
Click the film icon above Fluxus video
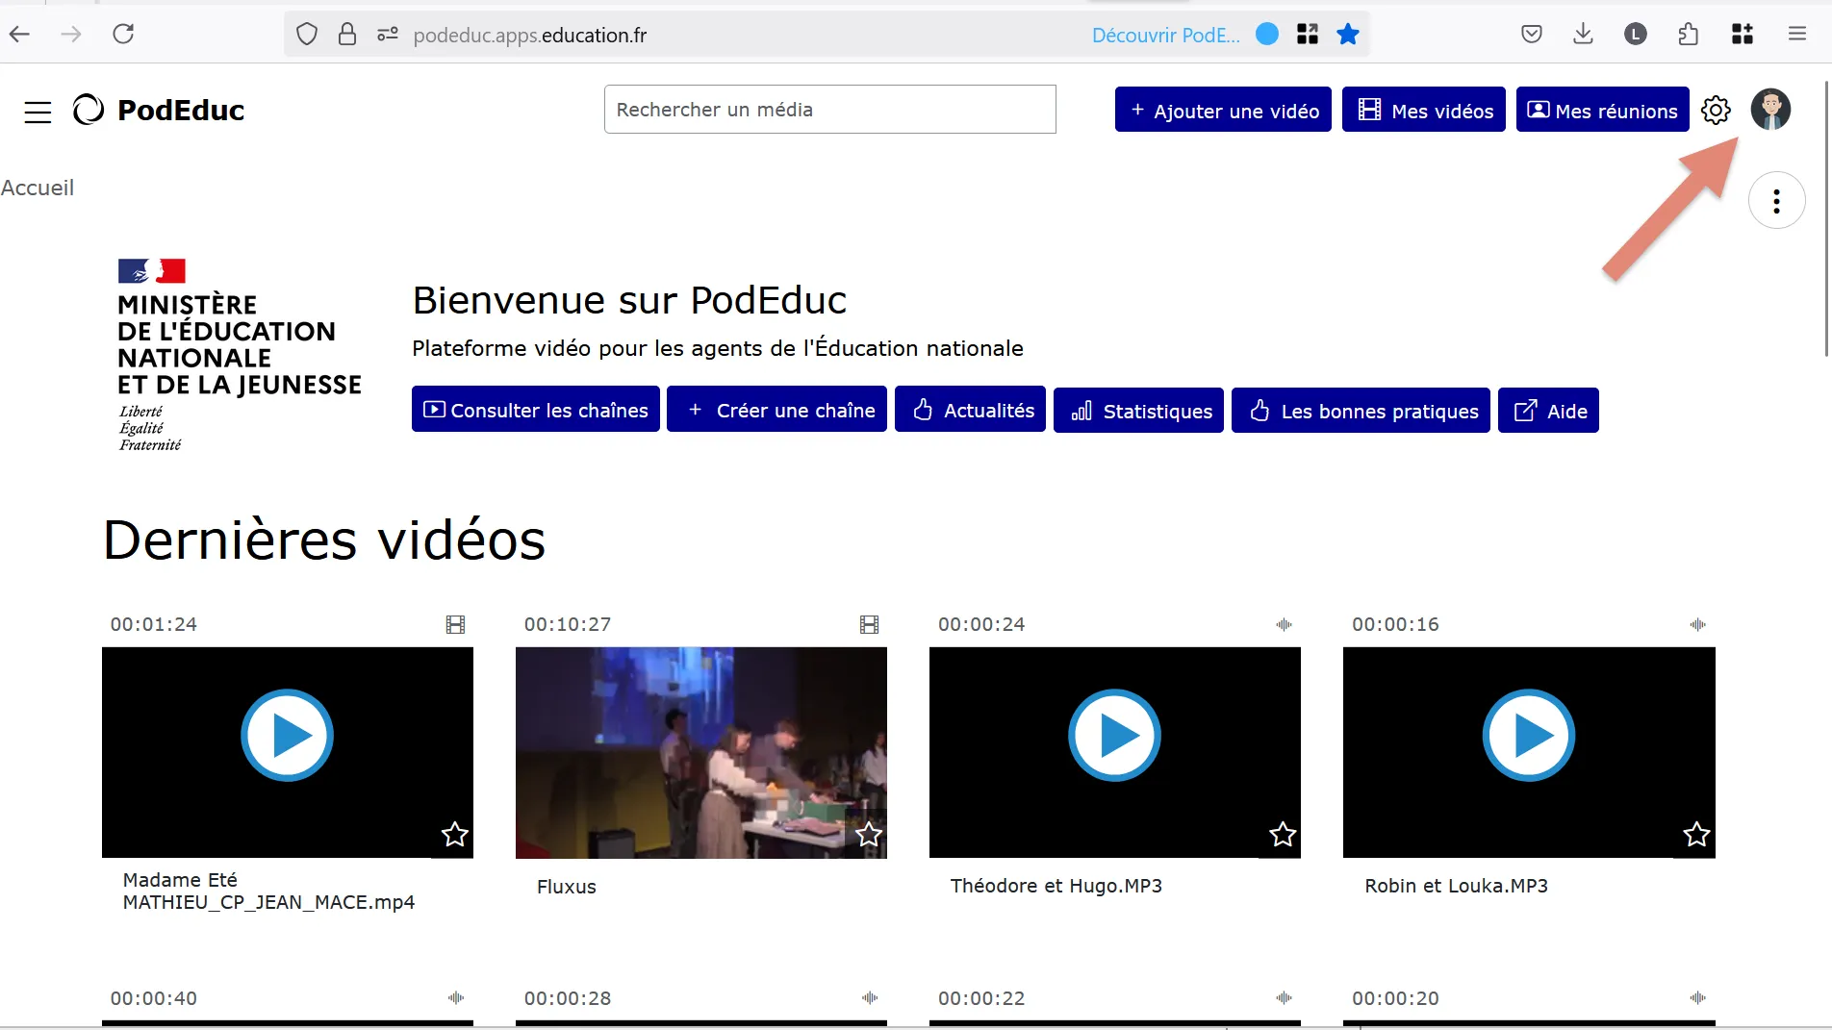(x=870, y=625)
